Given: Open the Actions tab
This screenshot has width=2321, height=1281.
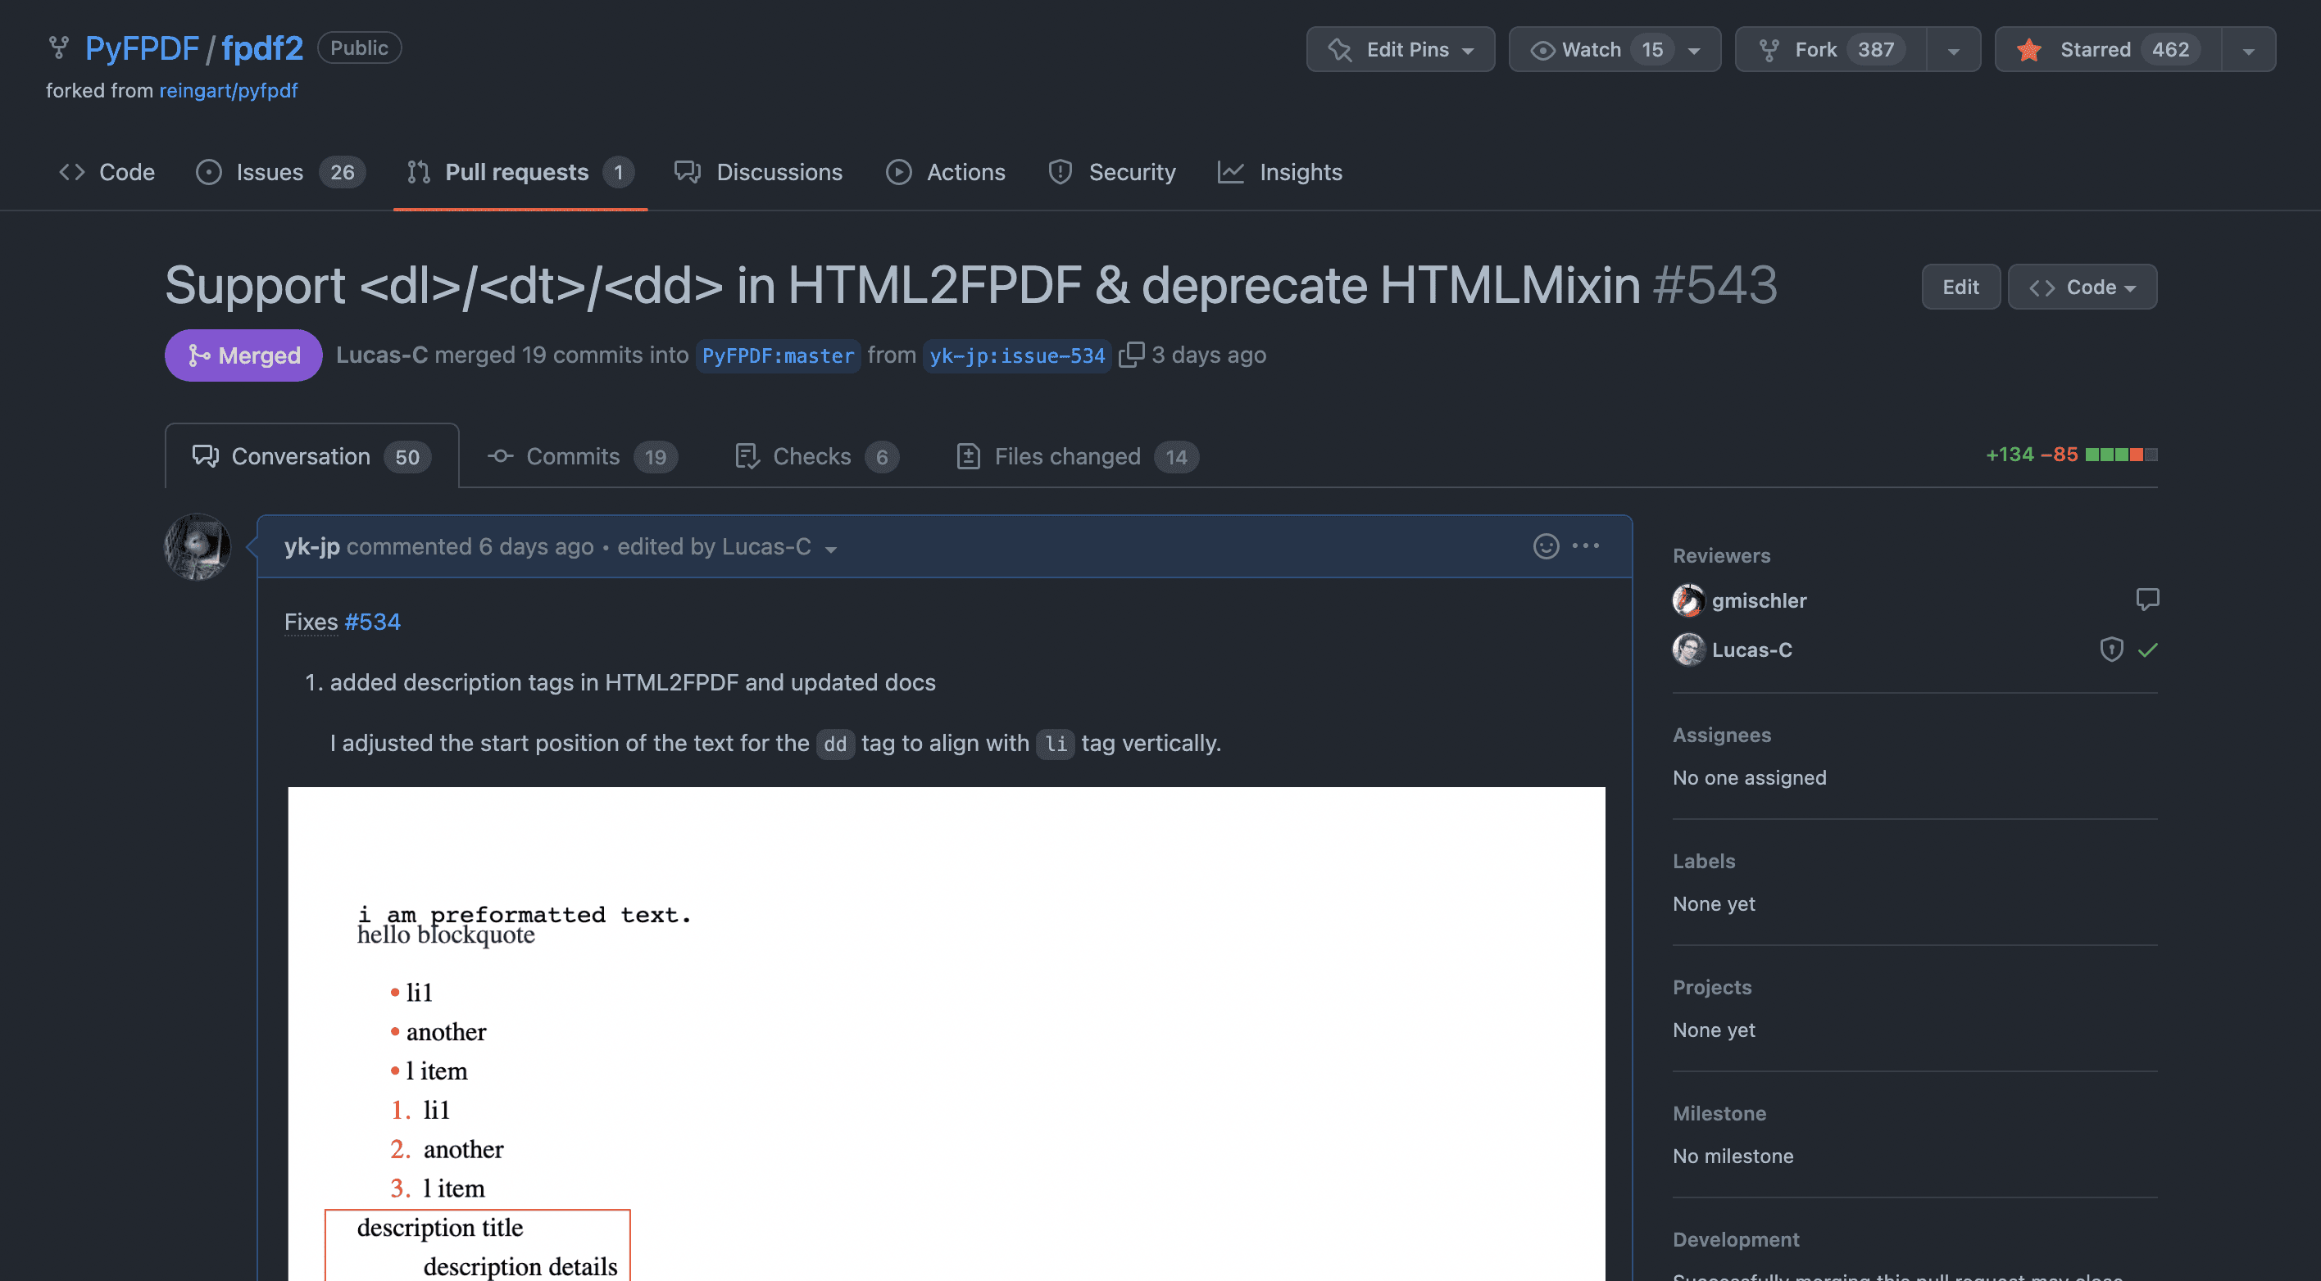Looking at the screenshot, I should pos(945,172).
